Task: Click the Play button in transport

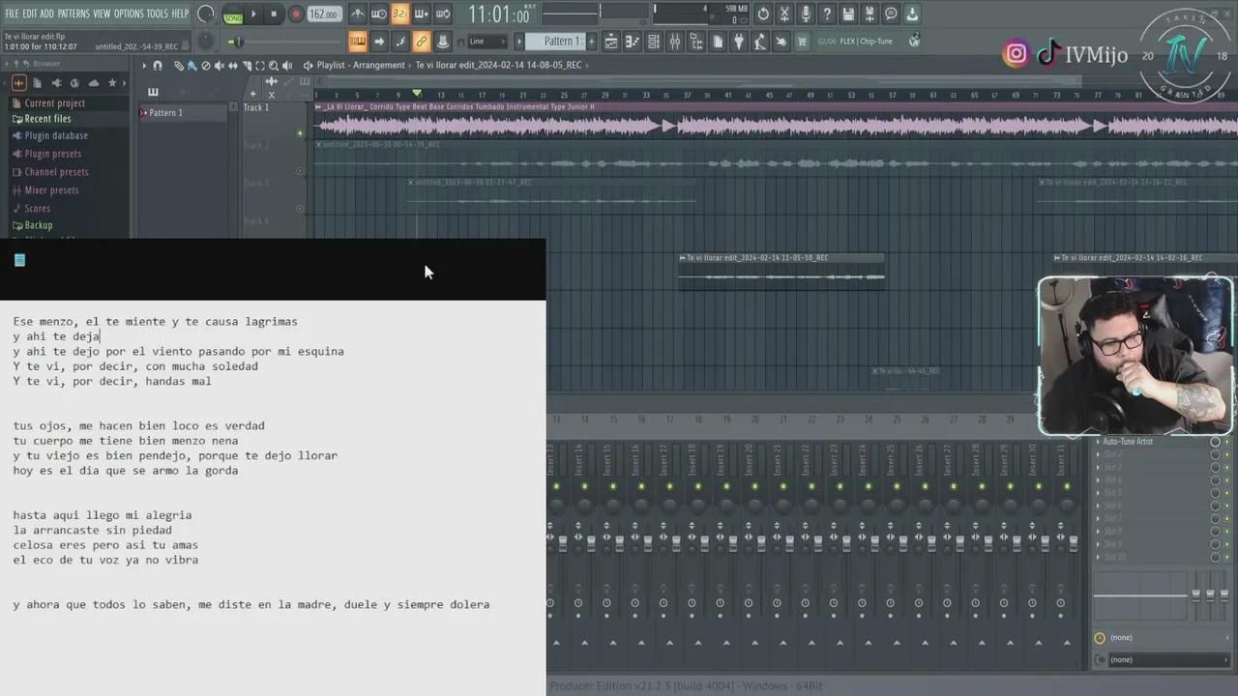Action: pos(254,14)
